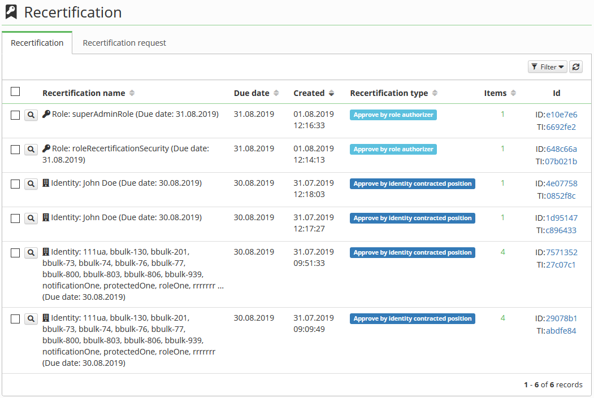The width and height of the screenshot is (594, 398).
Task: Click Due date column header label
Action: tap(252, 93)
